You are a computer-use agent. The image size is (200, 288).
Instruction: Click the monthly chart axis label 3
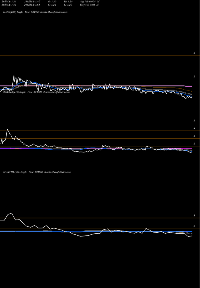[x=194, y=216]
